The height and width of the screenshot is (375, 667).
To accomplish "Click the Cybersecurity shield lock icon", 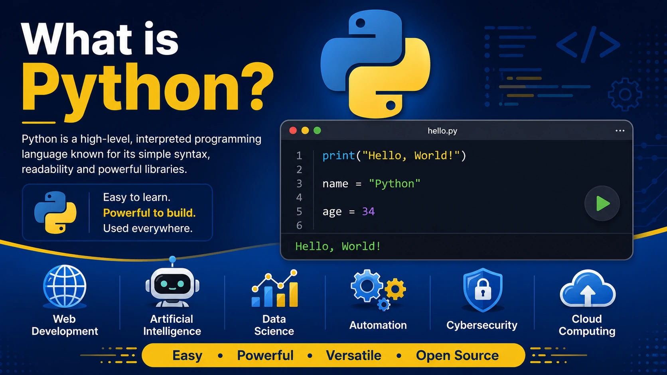I will [x=483, y=290].
